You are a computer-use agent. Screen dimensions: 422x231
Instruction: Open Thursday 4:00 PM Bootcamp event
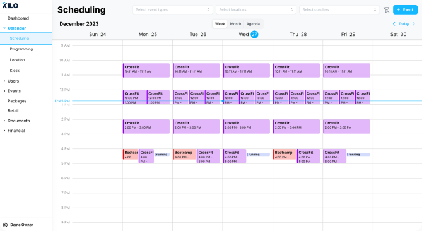284,154
